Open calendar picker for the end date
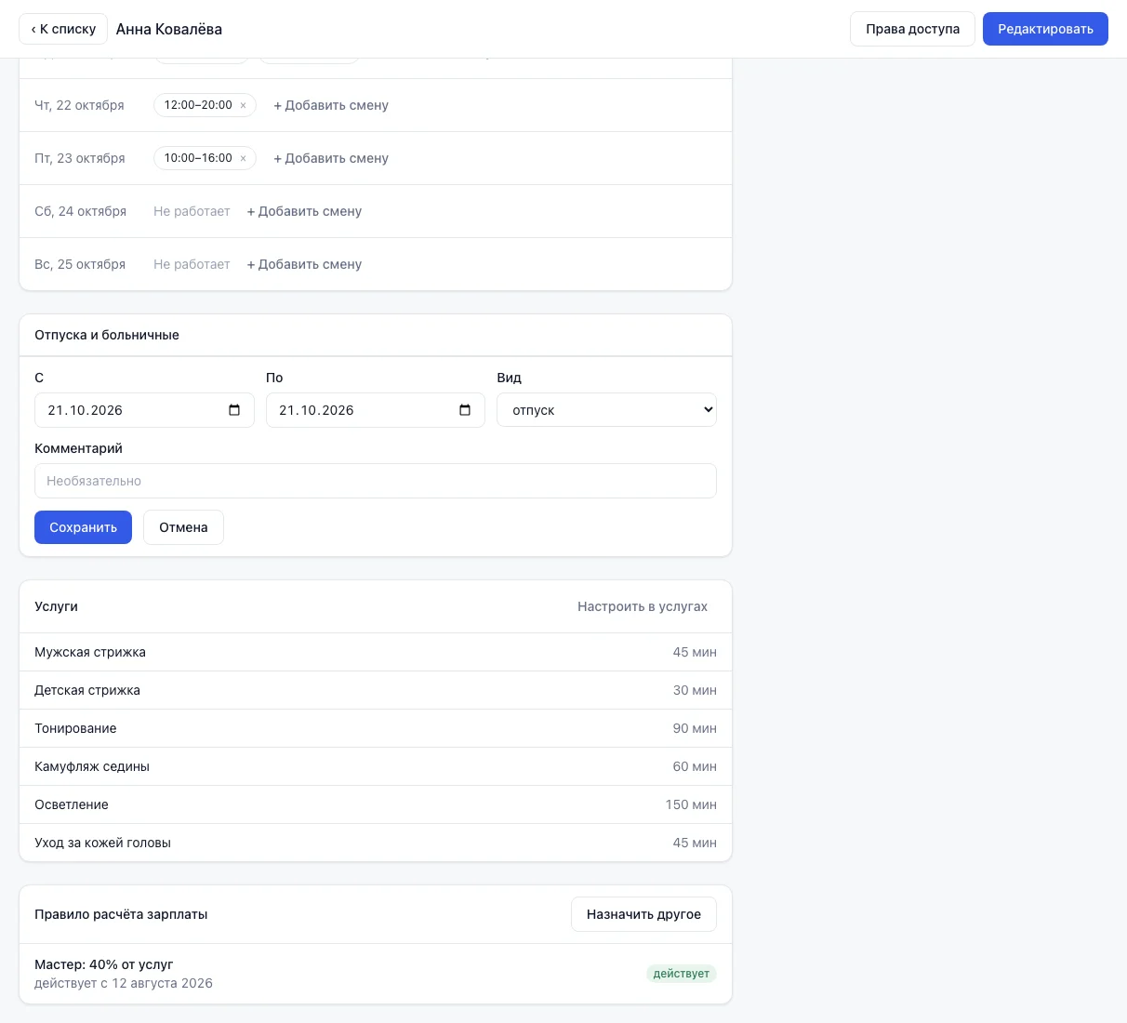 point(465,410)
